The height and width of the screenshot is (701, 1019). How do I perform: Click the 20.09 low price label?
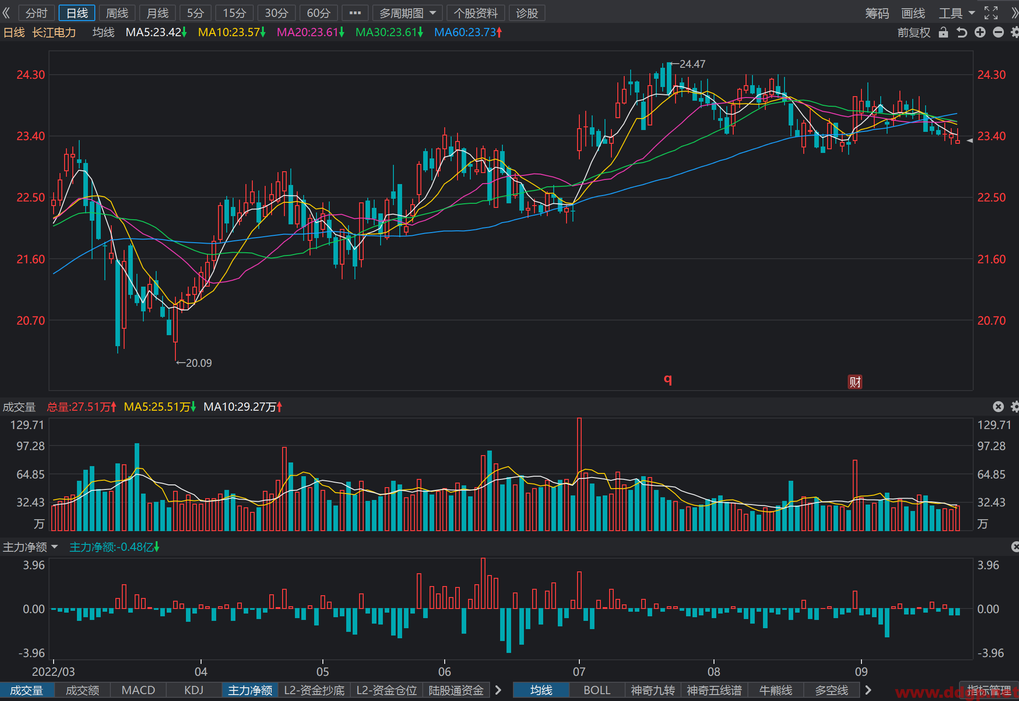pos(199,363)
